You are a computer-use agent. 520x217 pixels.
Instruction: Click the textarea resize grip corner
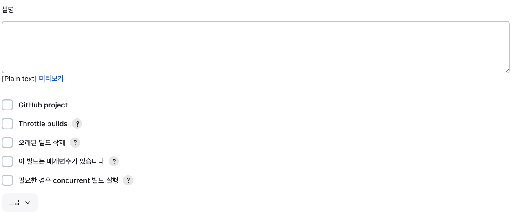(507, 71)
